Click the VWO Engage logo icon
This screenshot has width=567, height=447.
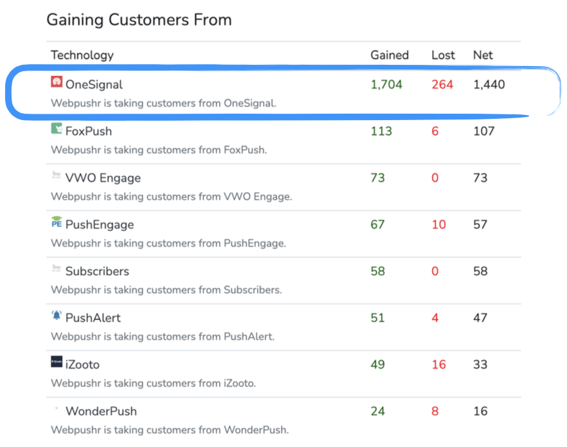pos(57,175)
